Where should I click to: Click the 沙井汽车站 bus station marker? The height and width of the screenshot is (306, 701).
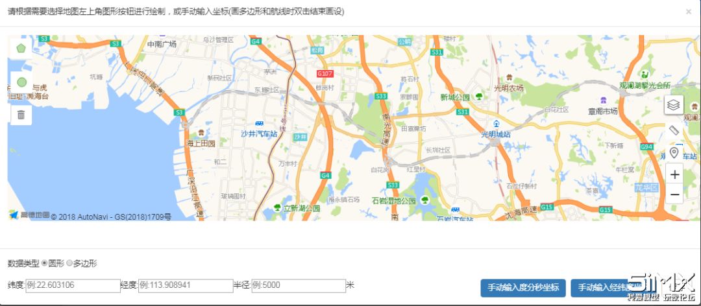point(259,124)
